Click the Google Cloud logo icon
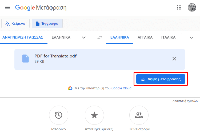Viewport: 200px width, 133px height. 70,88
